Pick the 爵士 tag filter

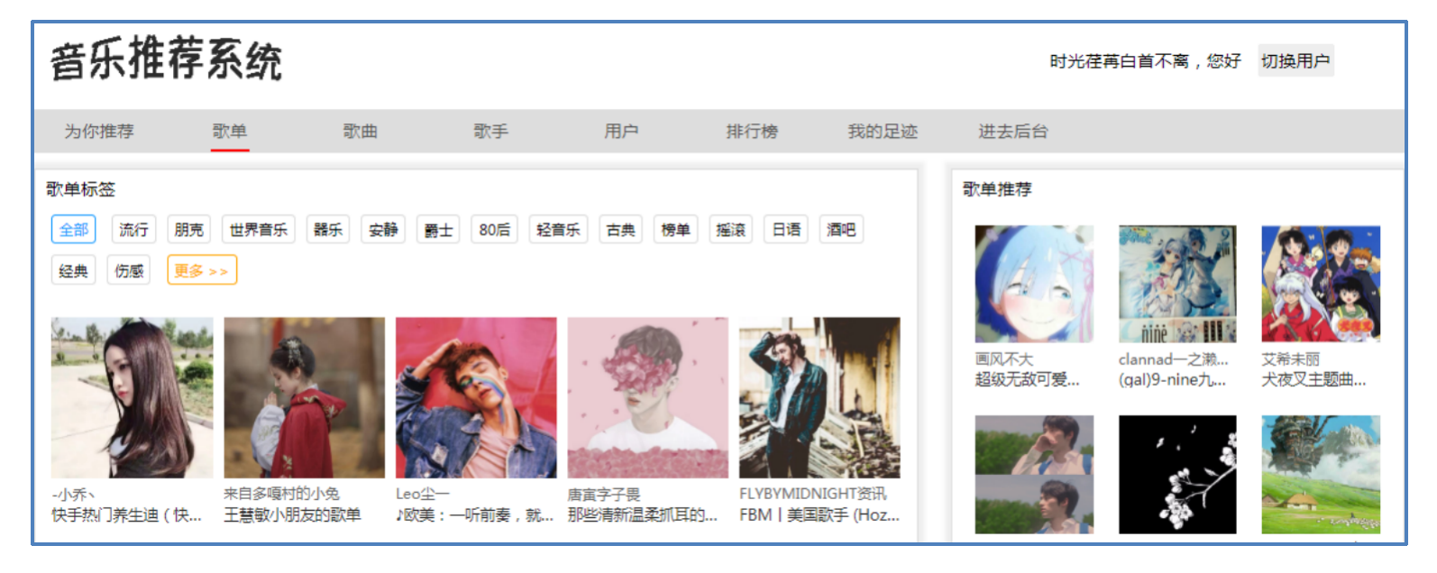pos(439,230)
